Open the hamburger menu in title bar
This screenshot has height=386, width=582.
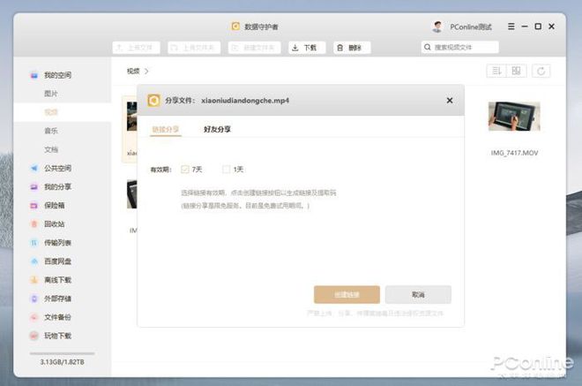pyautogui.click(x=511, y=26)
